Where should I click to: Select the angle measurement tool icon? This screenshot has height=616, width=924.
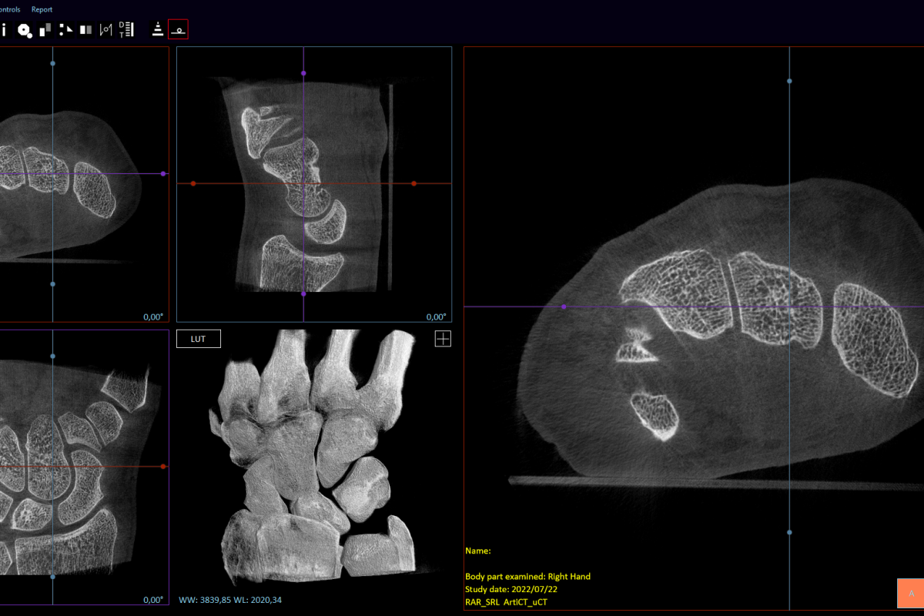[106, 30]
